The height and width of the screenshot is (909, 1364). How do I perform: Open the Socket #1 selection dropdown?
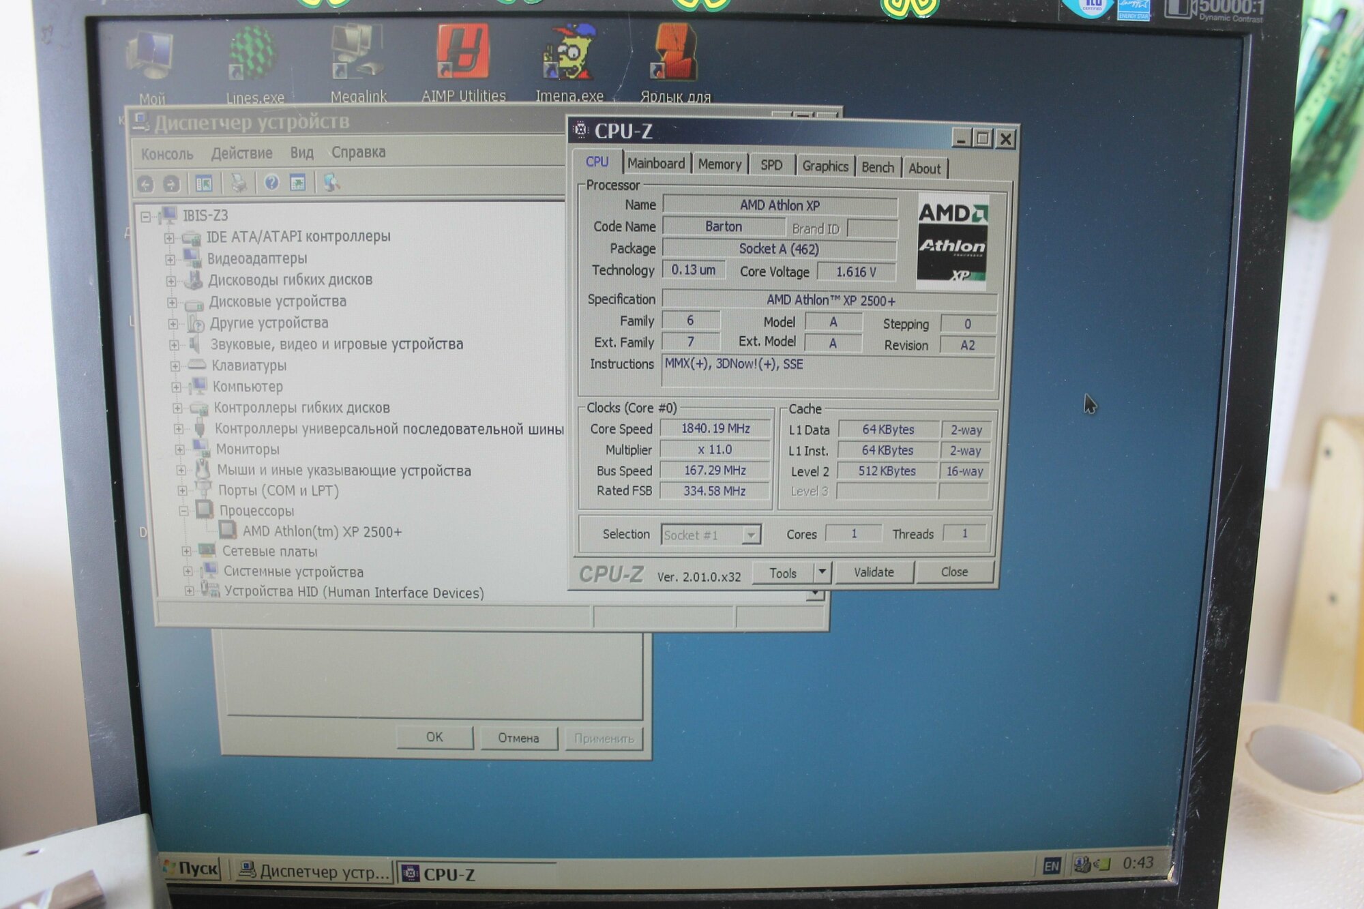tap(750, 535)
